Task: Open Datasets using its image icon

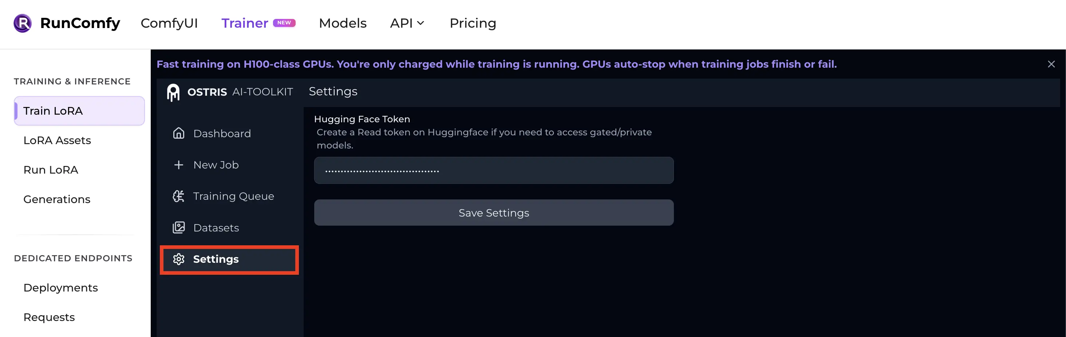Action: [x=179, y=227]
